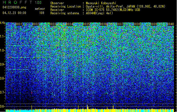The width and height of the screenshot is (177, 112).
Task: Click the 0.8 frequency axis label
Action: pos(2,78)
